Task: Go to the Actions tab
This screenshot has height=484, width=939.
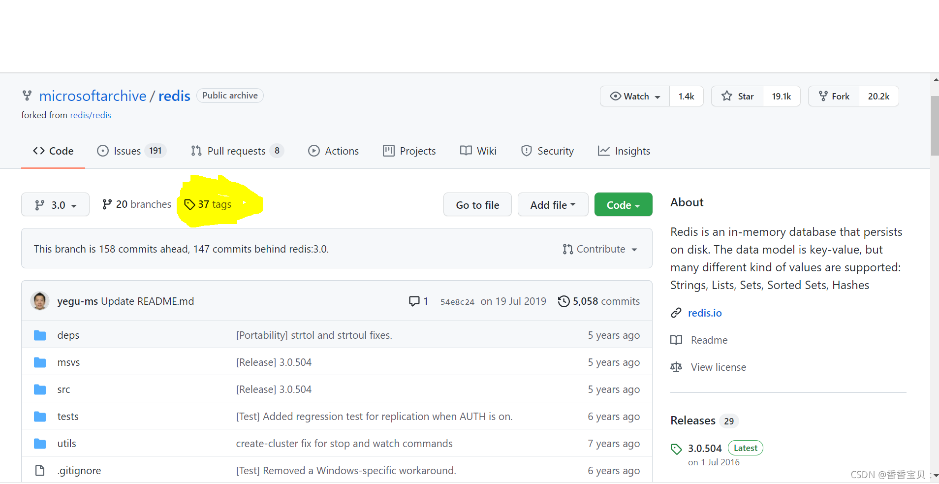Action: 333,151
